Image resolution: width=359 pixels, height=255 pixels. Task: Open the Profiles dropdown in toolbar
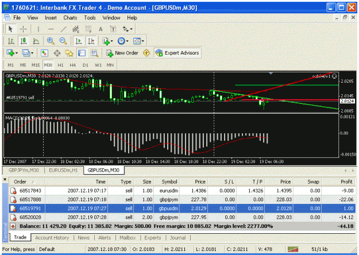click(x=28, y=53)
